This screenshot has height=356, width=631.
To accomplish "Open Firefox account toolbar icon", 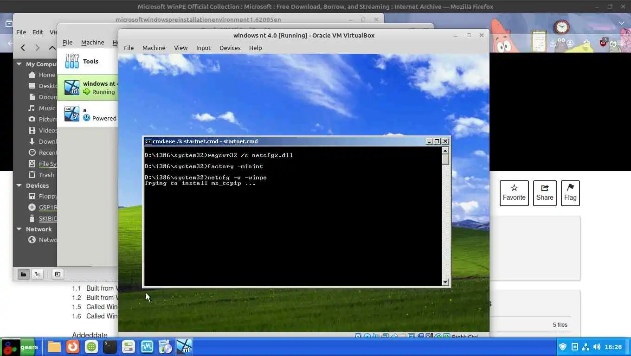I will pyautogui.click(x=570, y=44).
